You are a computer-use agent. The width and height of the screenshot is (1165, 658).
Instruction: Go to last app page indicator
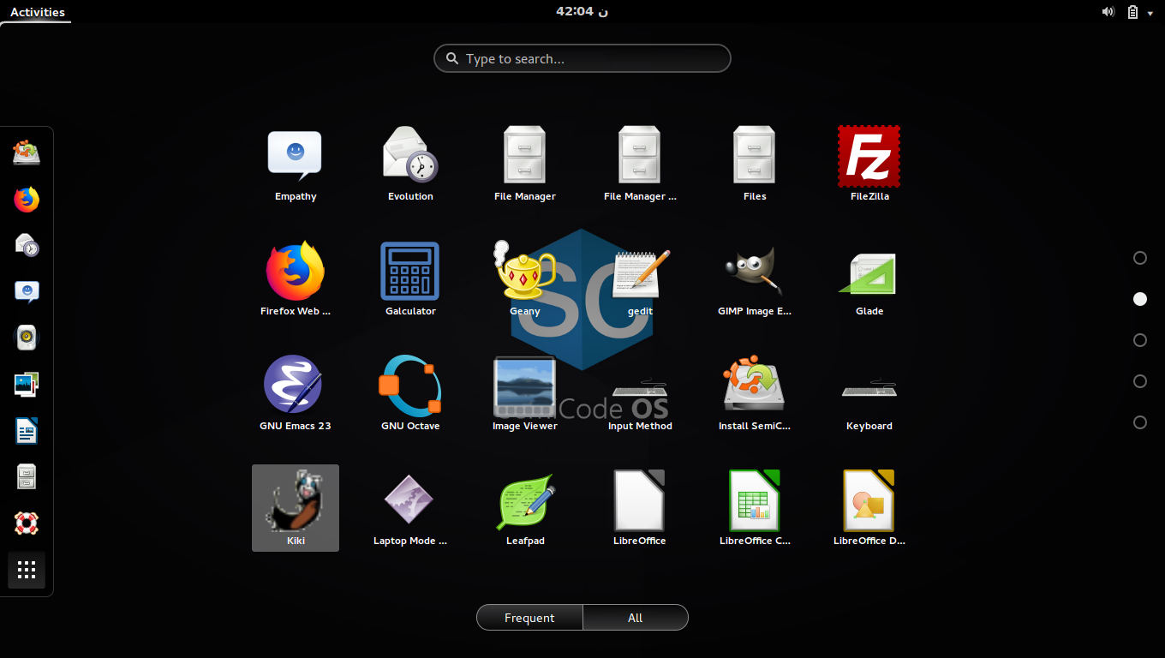(1140, 422)
